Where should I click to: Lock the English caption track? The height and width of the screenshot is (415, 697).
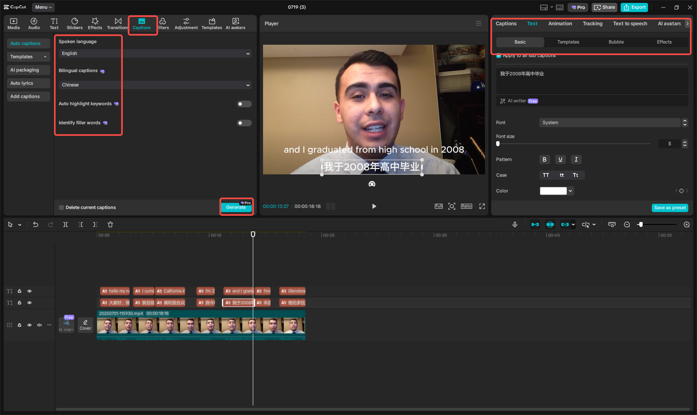(x=19, y=291)
